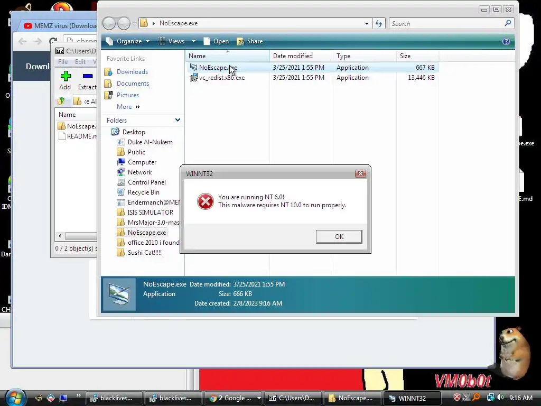Switch to C:\Users\D... 7-Zip taskbar button
541x406 pixels.
coord(292,398)
